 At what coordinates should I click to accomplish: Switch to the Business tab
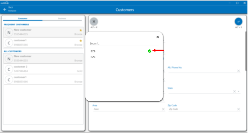pyautogui.click(x=62, y=18)
